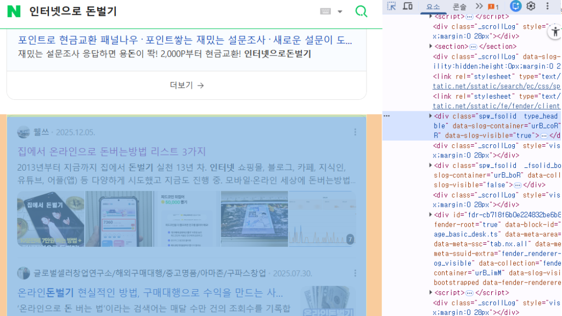
Task: Click the 인터넷으로 돈벌기 search input field
Action: [x=165, y=12]
